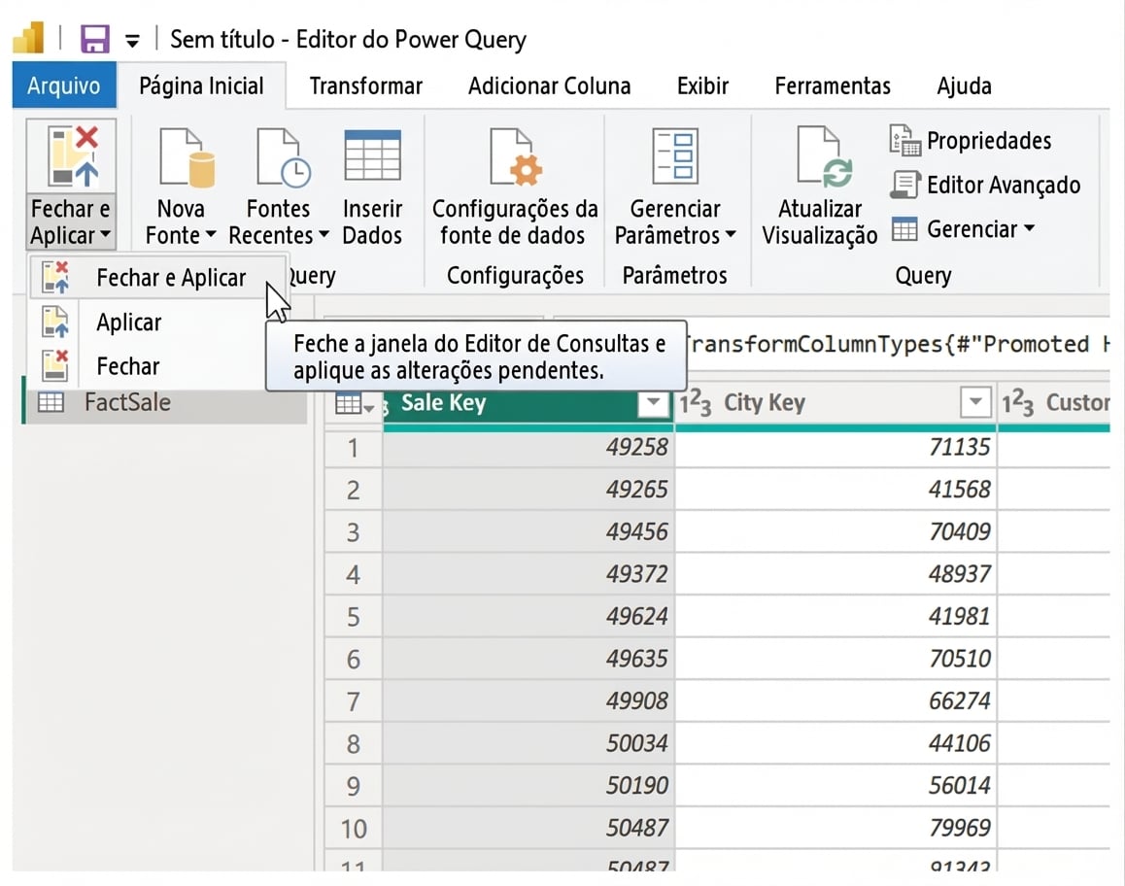This screenshot has height=886, width=1125.
Task: Open the City Key column filter dropdown
Action: pos(975,403)
